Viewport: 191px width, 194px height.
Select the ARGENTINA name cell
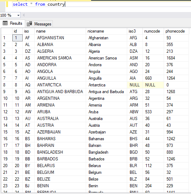60,98
